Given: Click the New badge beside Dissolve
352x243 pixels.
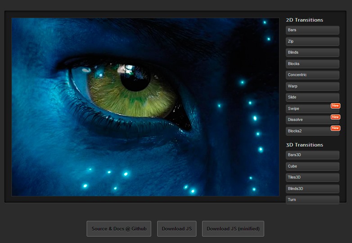Looking at the screenshot, I should [335, 117].
